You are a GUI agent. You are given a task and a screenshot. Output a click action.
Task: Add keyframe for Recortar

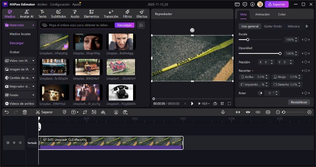point(306,71)
